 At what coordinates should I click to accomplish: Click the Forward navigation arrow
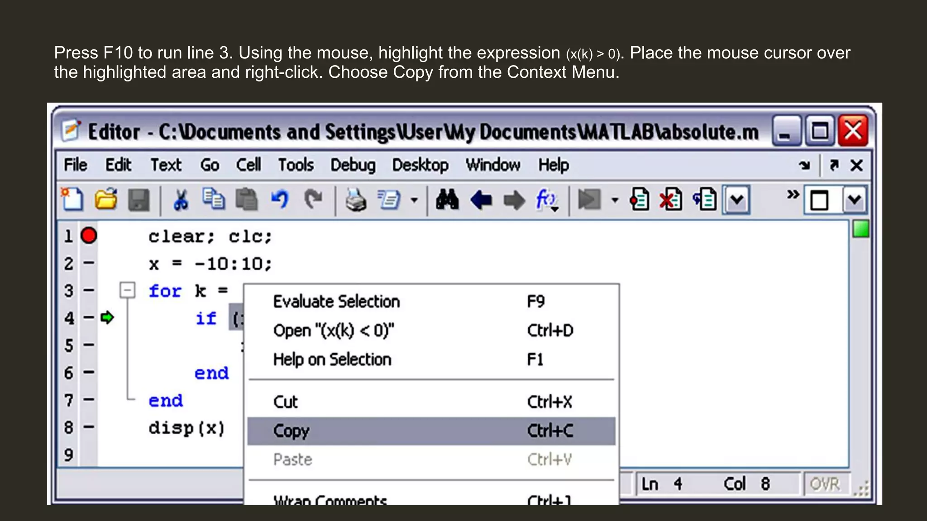click(x=514, y=200)
